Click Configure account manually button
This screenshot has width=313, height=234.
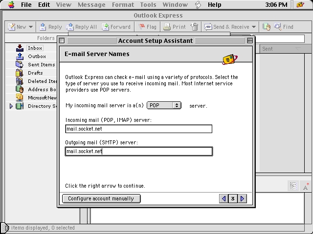(x=101, y=198)
